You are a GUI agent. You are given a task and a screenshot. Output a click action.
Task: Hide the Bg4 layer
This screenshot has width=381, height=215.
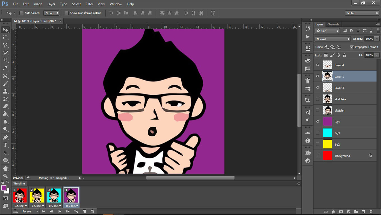317,122
